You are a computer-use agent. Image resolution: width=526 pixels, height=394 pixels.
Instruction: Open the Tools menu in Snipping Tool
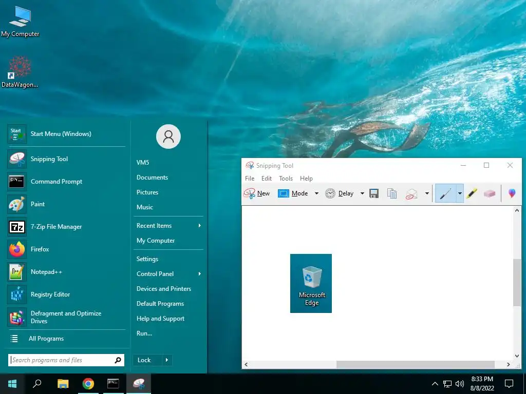tap(286, 179)
